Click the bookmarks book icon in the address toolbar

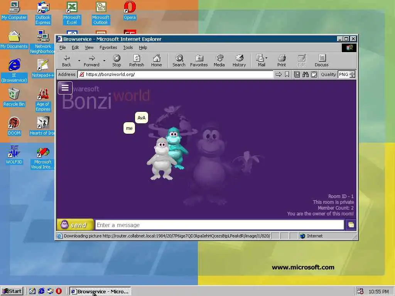[297, 74]
